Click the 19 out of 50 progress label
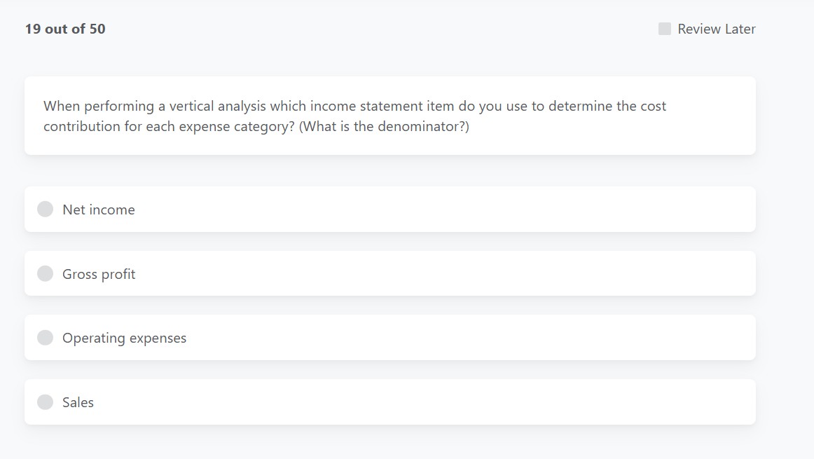814x459 pixels. pos(64,29)
